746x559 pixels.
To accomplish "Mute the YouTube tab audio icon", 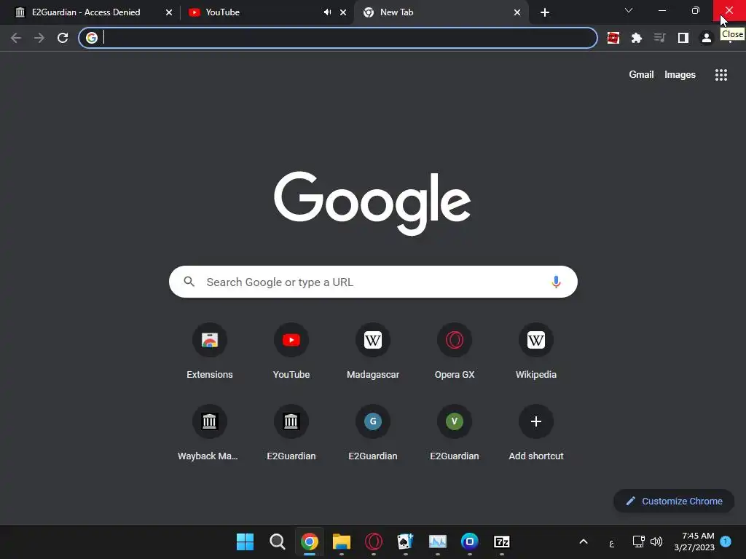I will [327, 12].
